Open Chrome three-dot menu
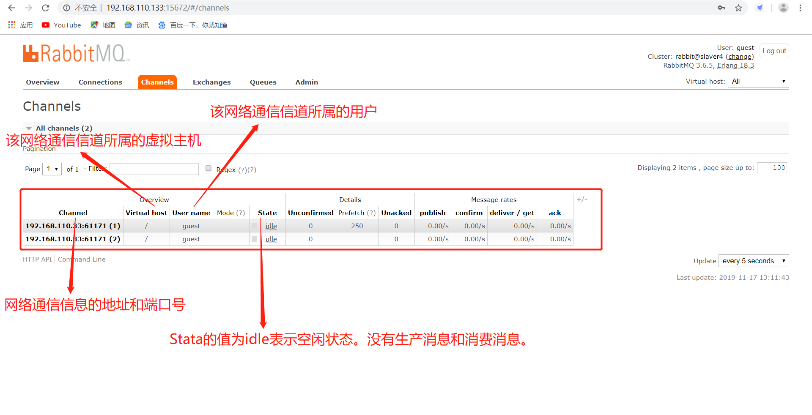This screenshot has width=812, height=415. (x=800, y=8)
